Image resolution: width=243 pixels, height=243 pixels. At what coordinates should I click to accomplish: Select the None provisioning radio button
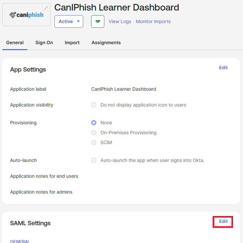(94, 123)
